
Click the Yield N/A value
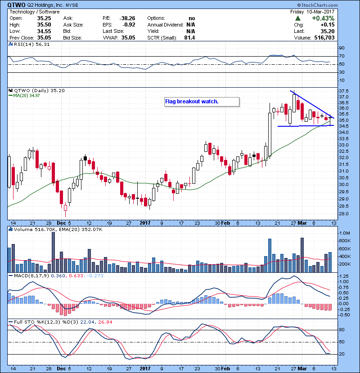point(191,31)
